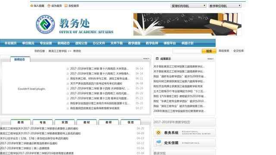Open the 第十四周周三 线性代数 news item

click(x=99, y=93)
